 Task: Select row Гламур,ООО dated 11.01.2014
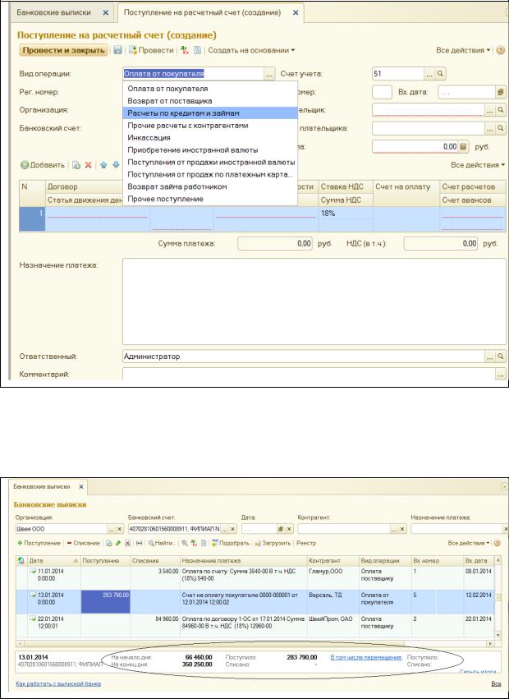pyautogui.click(x=255, y=578)
